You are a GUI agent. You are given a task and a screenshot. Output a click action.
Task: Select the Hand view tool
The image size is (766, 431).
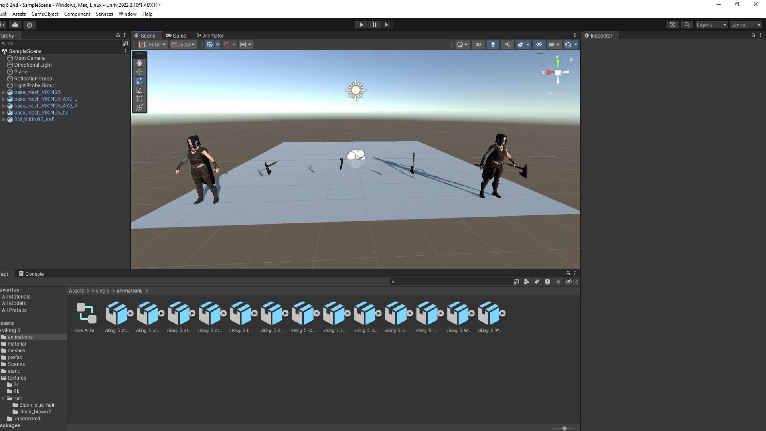click(139, 63)
